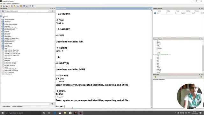The width and height of the screenshot is (204, 115).
Task: Click the folder icon beside the path field
Action: point(3,11)
